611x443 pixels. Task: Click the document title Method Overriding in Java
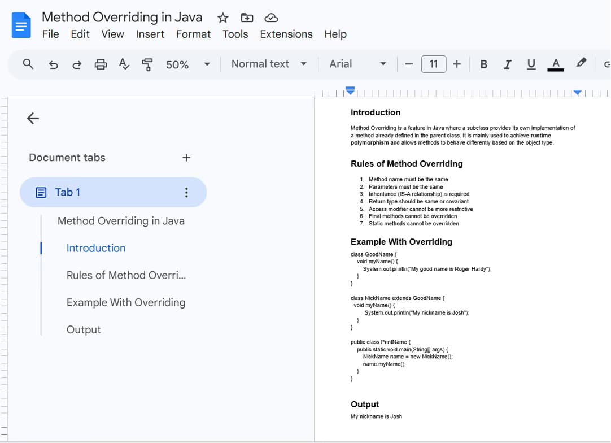coord(122,17)
